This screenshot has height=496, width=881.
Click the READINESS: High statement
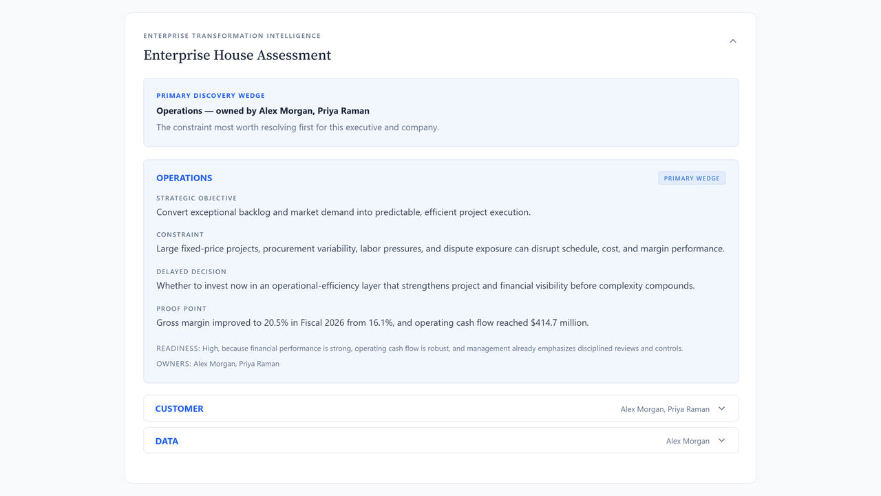point(420,349)
